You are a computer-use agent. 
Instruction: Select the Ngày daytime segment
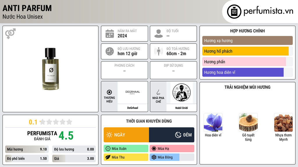click(126, 135)
